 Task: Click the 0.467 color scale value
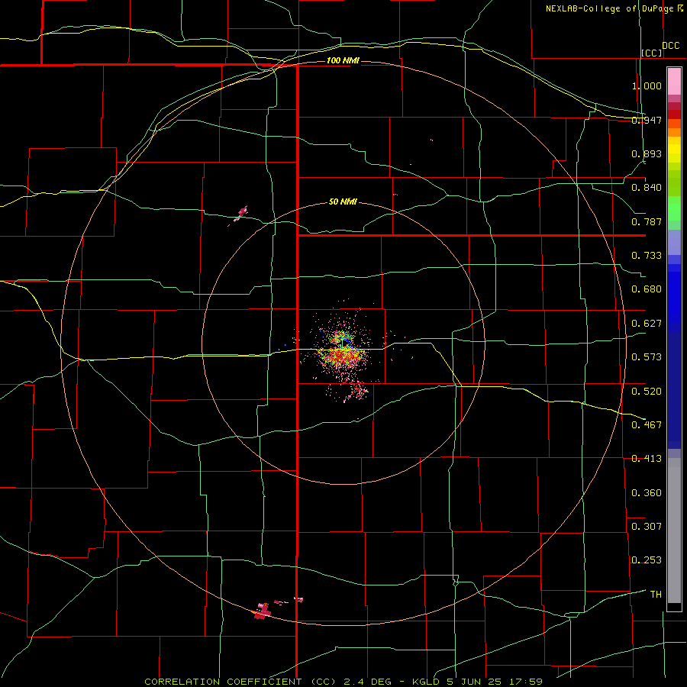[x=647, y=424]
